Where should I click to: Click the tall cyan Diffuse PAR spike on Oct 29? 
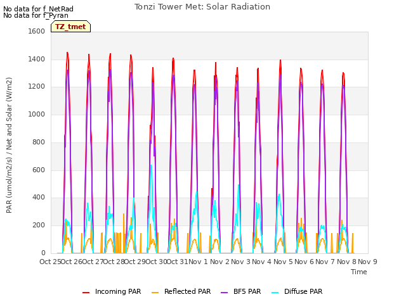(x=151, y=165)
